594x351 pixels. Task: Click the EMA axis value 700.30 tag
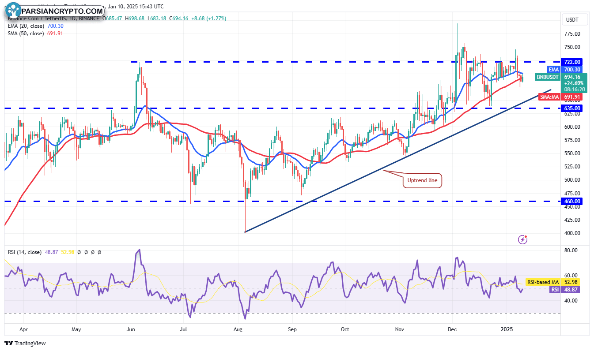coord(571,70)
